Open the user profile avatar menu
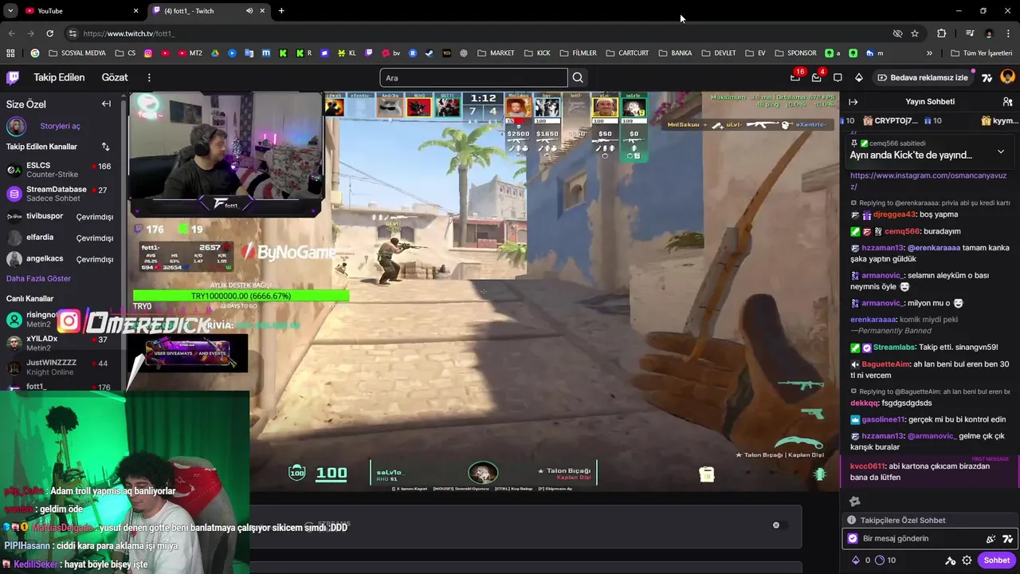 [1007, 77]
